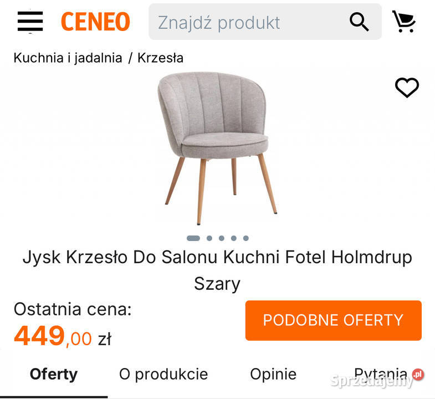
Task: Go to fifth image dot
Action: (x=245, y=238)
